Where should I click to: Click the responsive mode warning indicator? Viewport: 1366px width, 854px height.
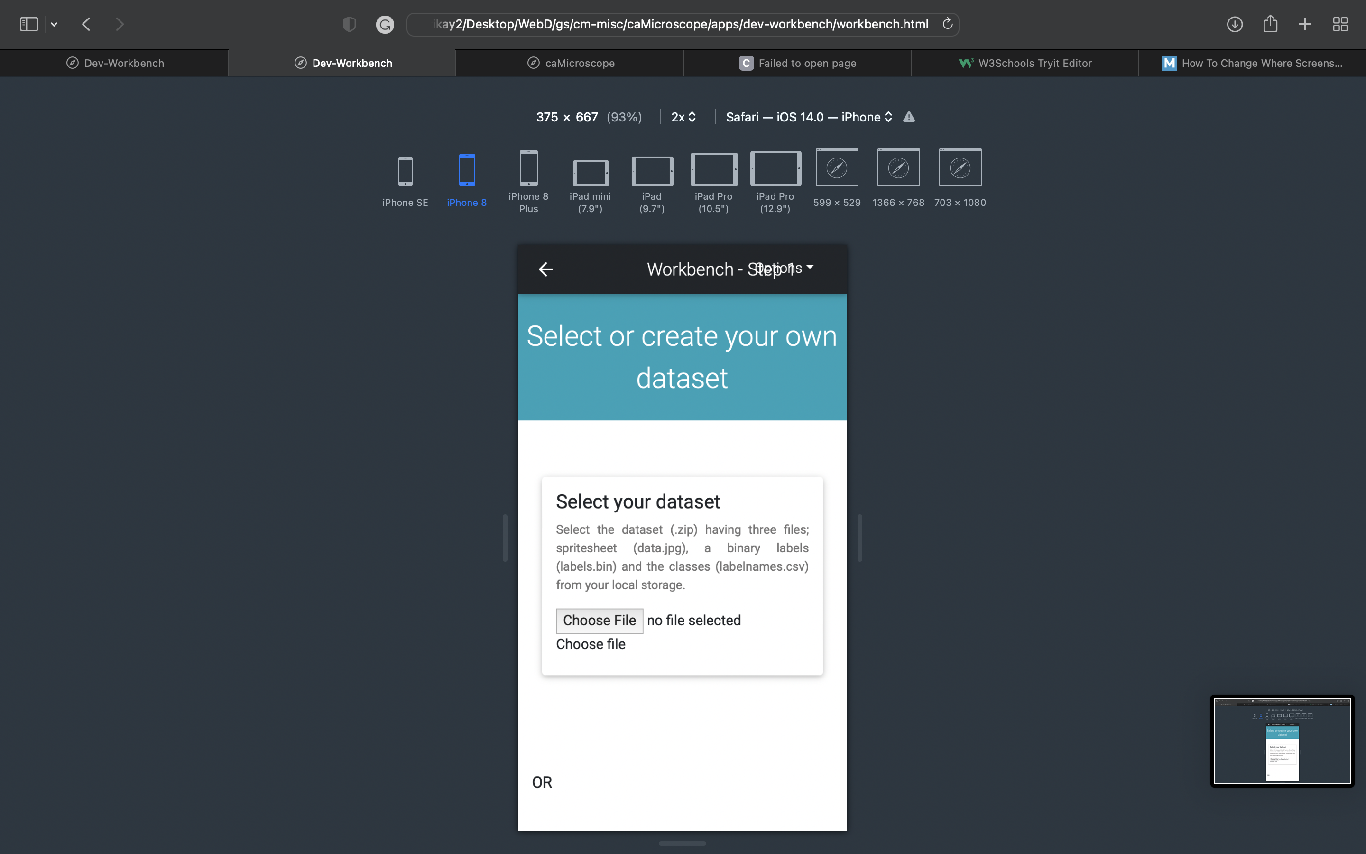[x=909, y=117]
